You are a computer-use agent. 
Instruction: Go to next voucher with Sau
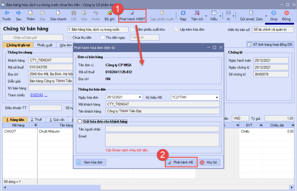(19, 16)
